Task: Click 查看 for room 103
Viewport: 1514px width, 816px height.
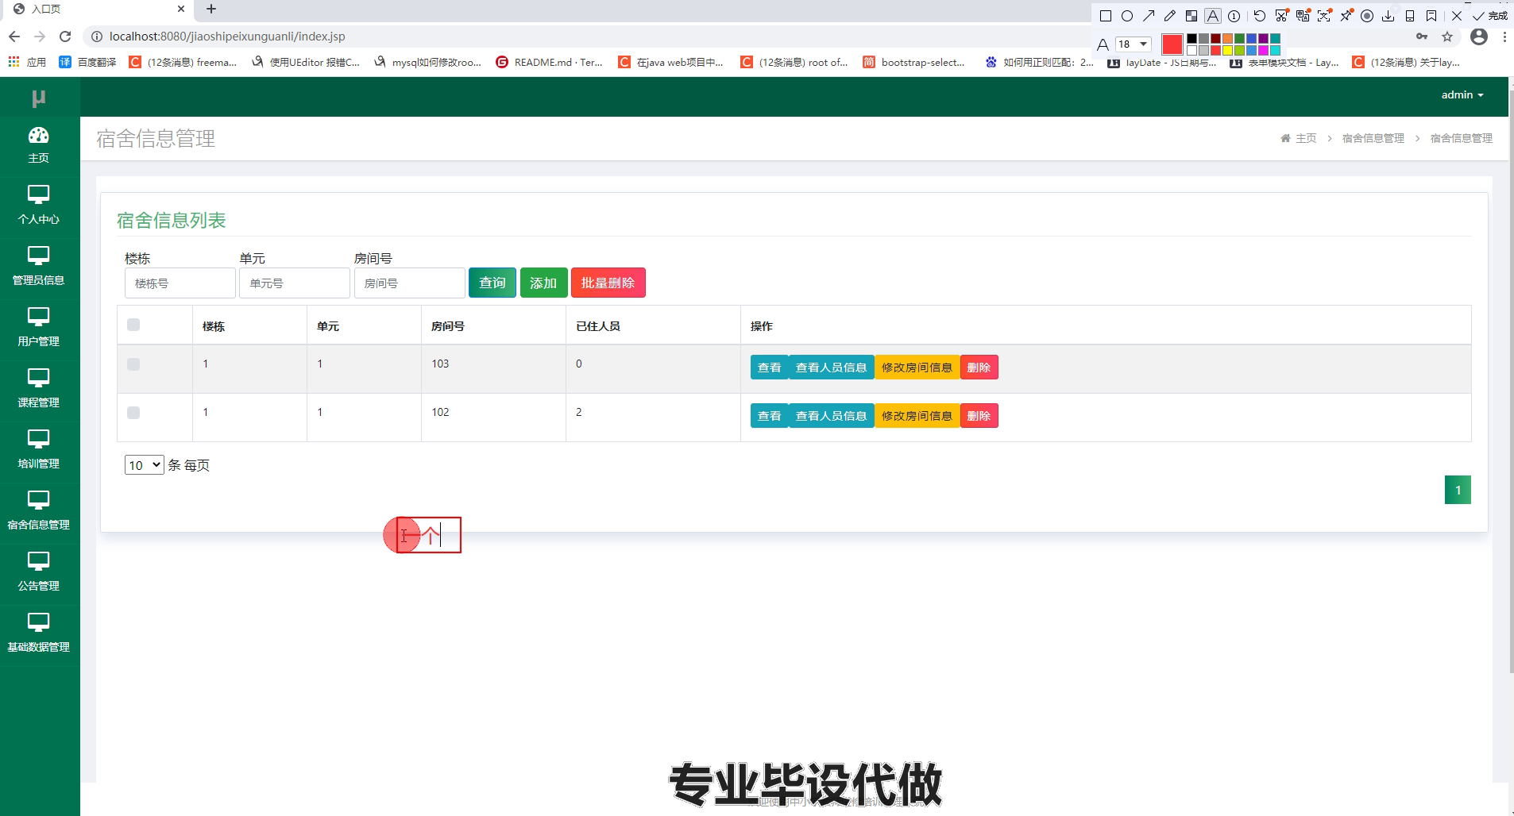Action: click(770, 368)
